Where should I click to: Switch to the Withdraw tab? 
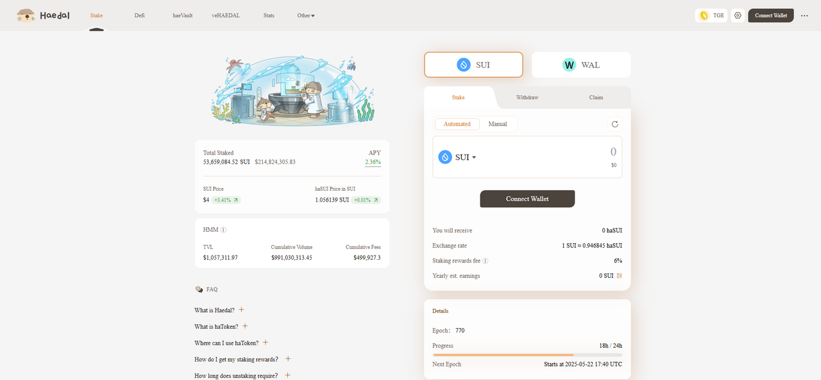coord(527,98)
